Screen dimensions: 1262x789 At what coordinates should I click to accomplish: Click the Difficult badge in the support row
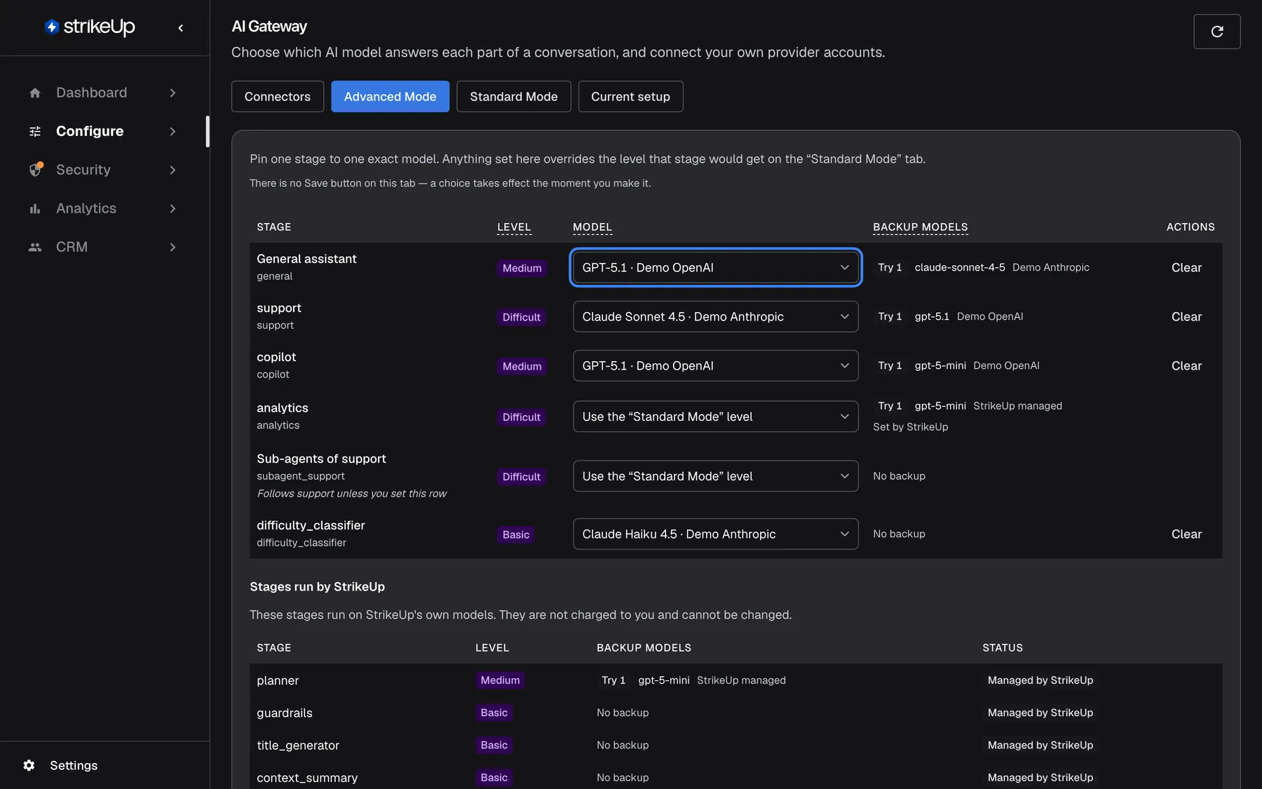pyautogui.click(x=522, y=317)
